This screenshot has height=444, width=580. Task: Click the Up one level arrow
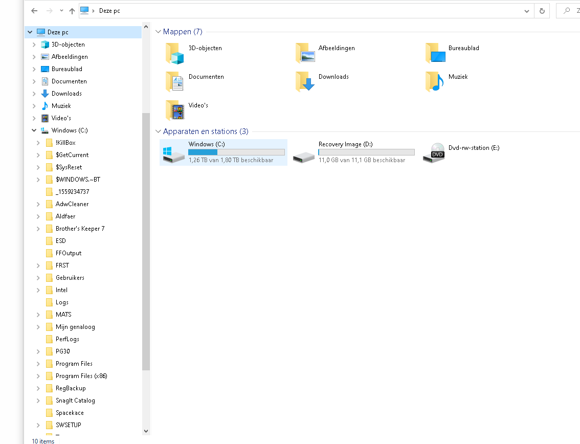[72, 11]
